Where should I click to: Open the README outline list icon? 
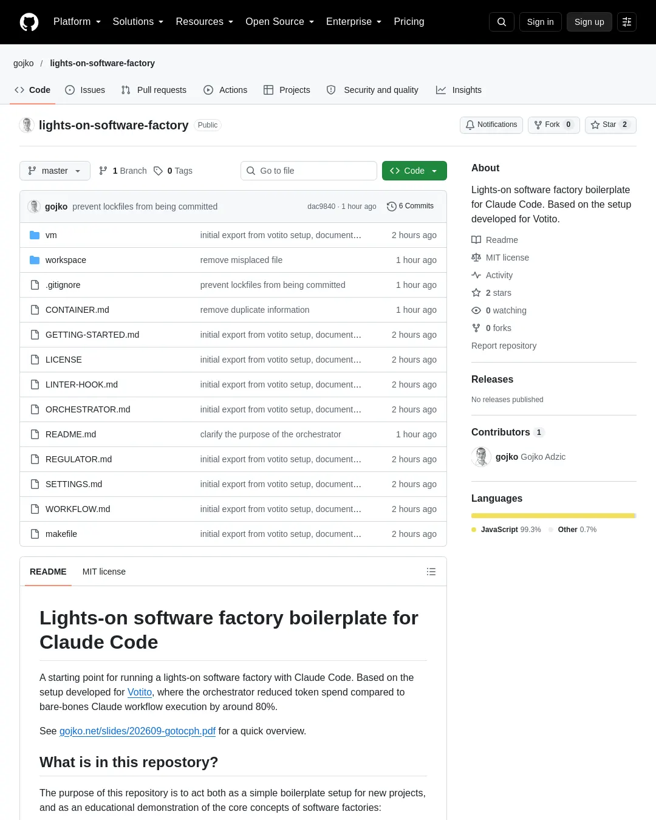click(431, 572)
